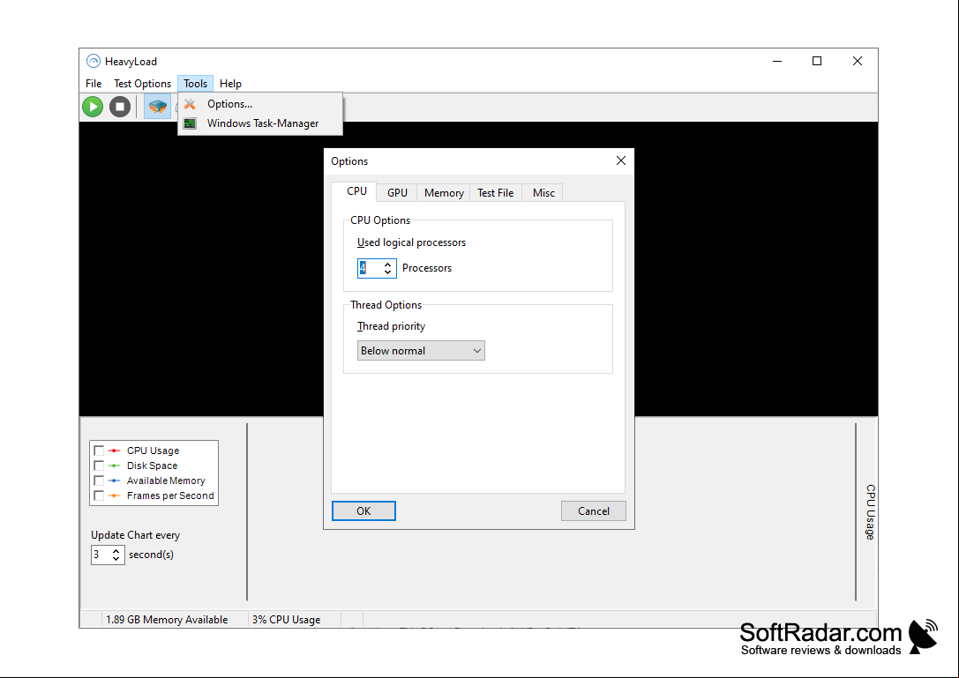959x678 pixels.
Task: Enable the CPU Usage chart checkbox
Action: [x=99, y=451]
